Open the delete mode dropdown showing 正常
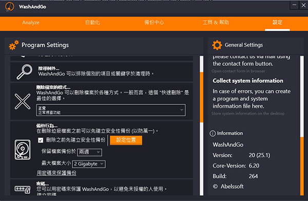Image resolution: width=308 pixels, height=201 pixels. tap(111, 110)
